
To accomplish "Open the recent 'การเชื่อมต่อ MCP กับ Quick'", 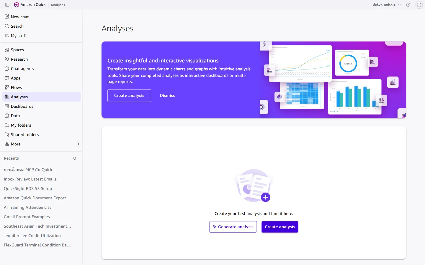I will pyautogui.click(x=28, y=170).
